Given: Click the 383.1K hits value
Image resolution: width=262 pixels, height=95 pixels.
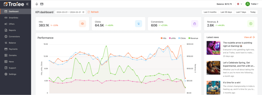Looking at the screenshot, I should (44, 25).
